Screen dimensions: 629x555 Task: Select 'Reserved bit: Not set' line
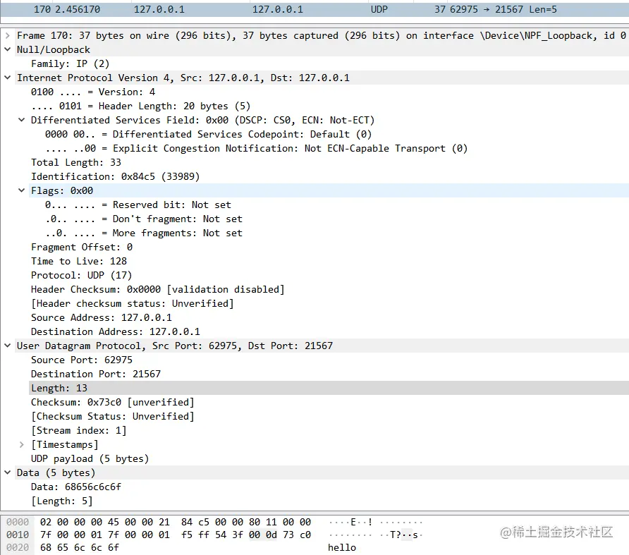pyautogui.click(x=138, y=205)
